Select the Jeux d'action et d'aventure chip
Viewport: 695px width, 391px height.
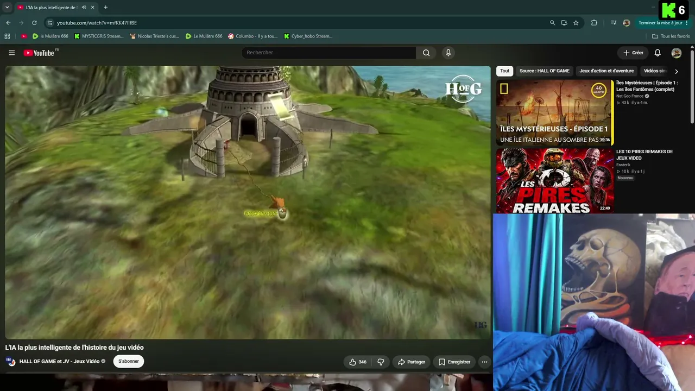606,71
